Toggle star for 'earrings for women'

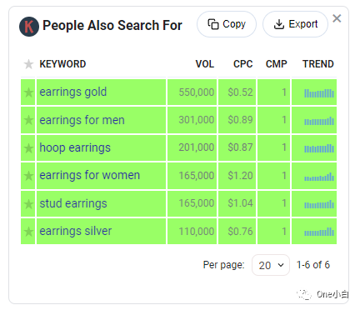28,176
